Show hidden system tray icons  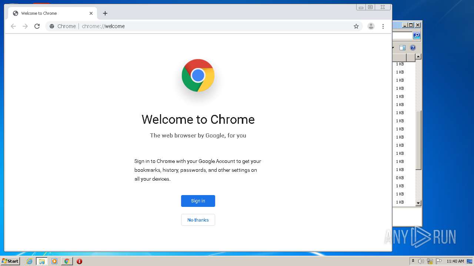(413, 261)
